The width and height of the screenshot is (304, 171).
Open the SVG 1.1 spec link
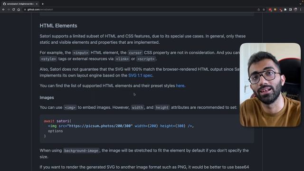point(140,76)
